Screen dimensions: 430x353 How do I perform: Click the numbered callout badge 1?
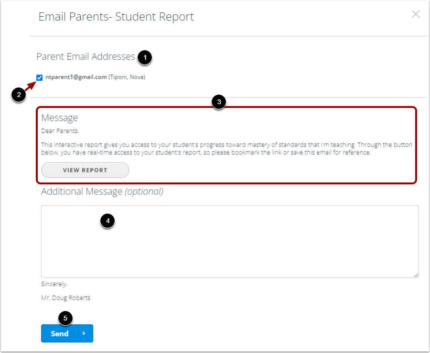pos(146,57)
